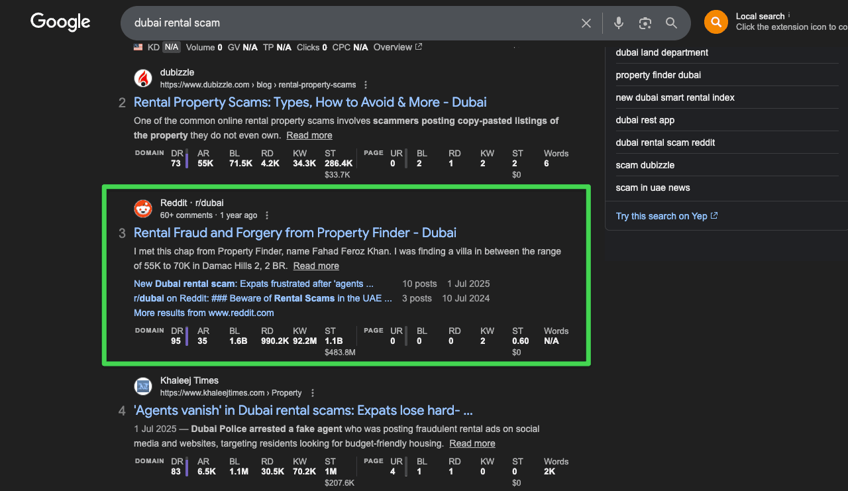Click the '10 posts' count
The width and height of the screenshot is (848, 491).
420,284
